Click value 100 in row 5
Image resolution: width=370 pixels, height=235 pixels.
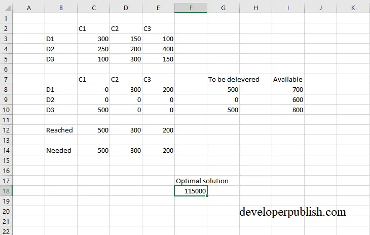(x=103, y=59)
